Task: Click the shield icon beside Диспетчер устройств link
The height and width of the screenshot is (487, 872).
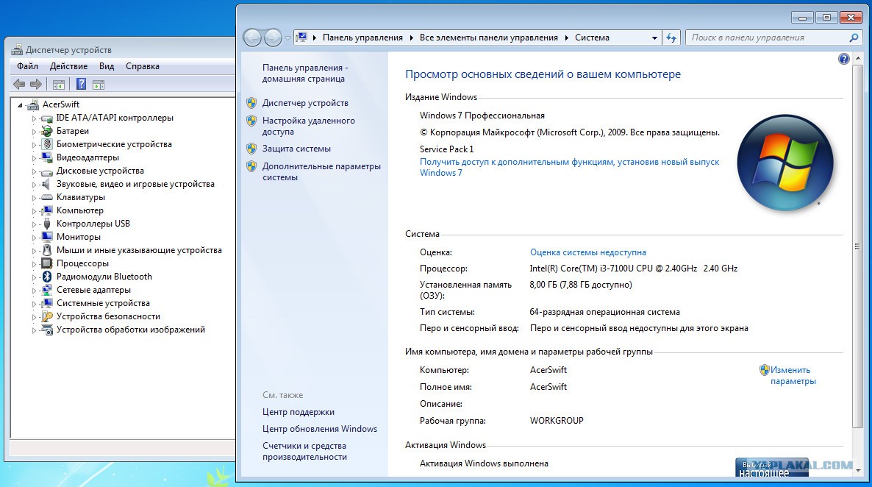Action: pyautogui.click(x=251, y=103)
